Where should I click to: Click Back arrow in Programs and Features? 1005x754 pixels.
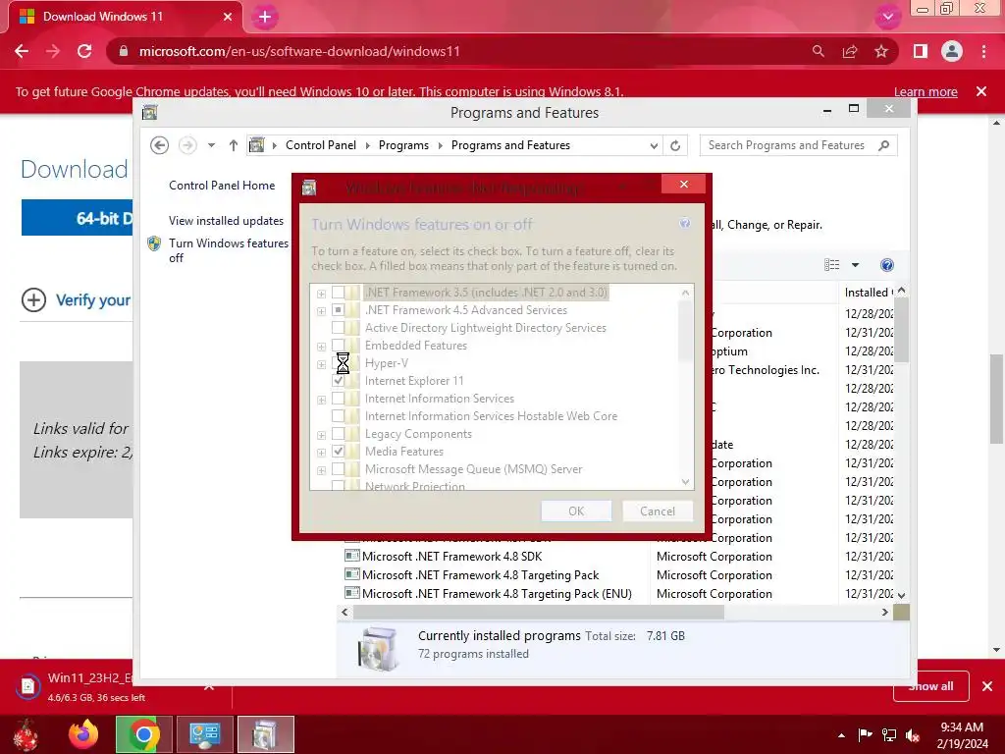pos(160,145)
